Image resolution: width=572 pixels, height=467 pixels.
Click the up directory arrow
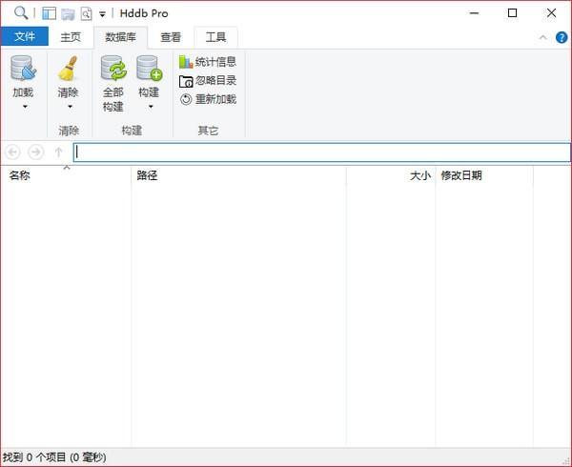point(58,152)
